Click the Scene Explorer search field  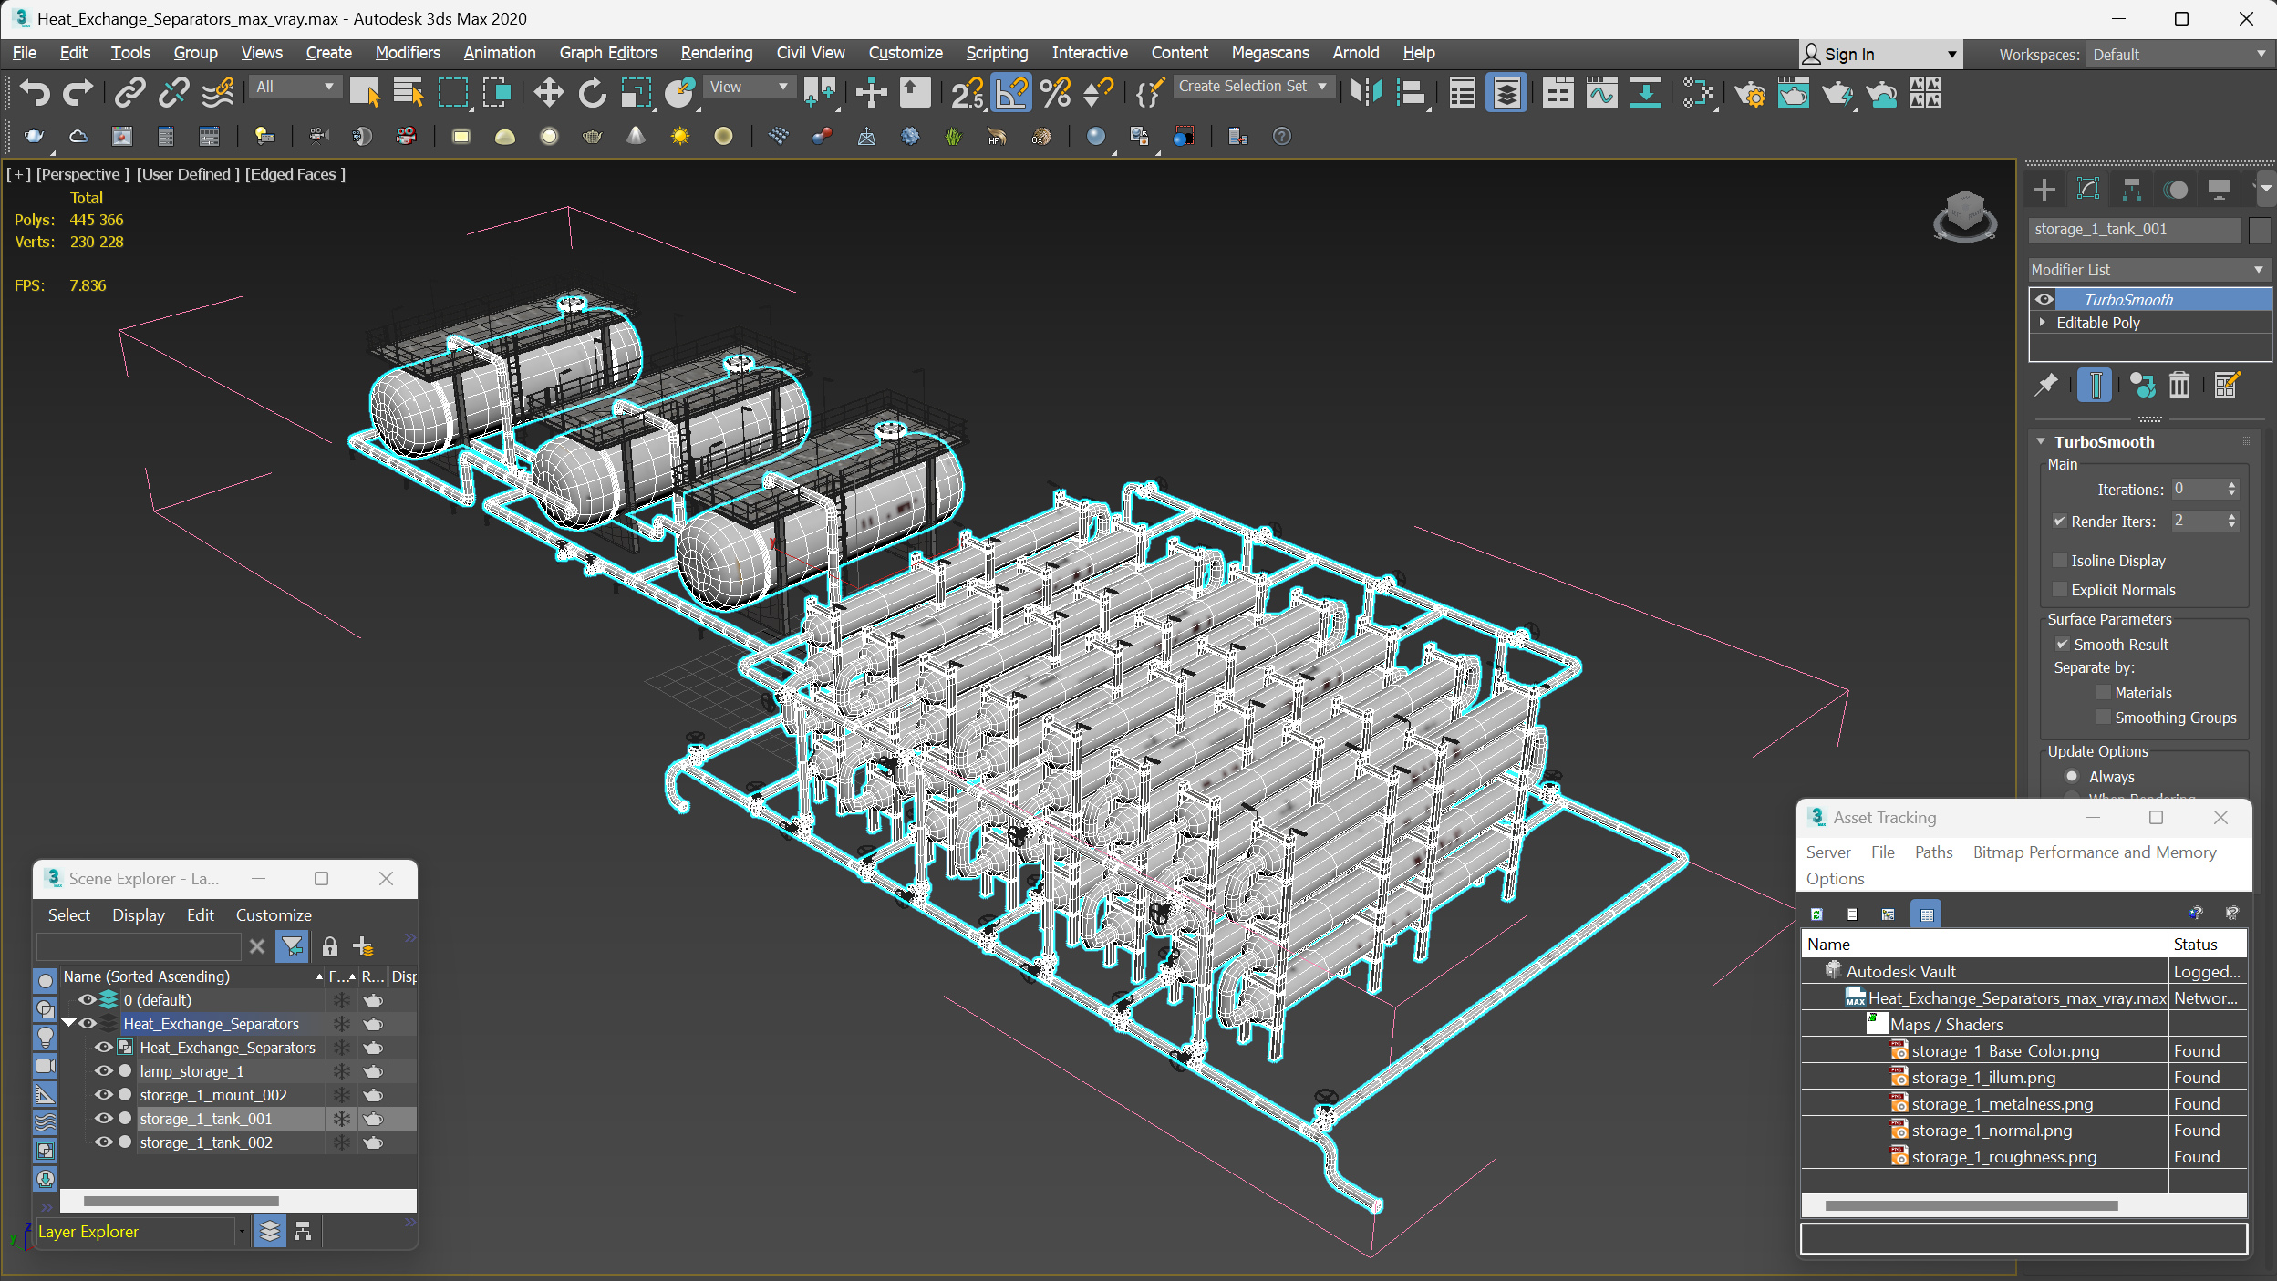click(139, 946)
